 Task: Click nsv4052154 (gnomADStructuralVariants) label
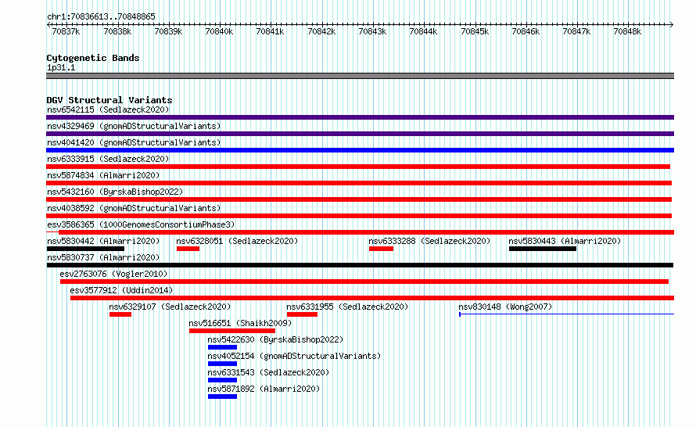coord(294,356)
